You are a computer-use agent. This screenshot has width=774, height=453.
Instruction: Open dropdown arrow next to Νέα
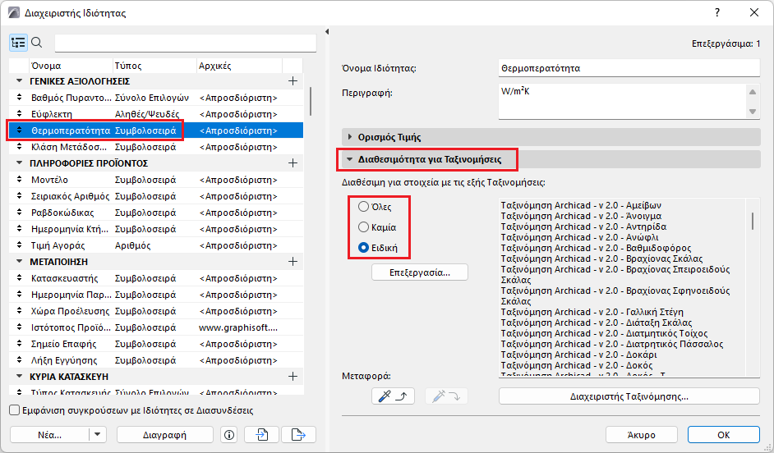coord(97,435)
